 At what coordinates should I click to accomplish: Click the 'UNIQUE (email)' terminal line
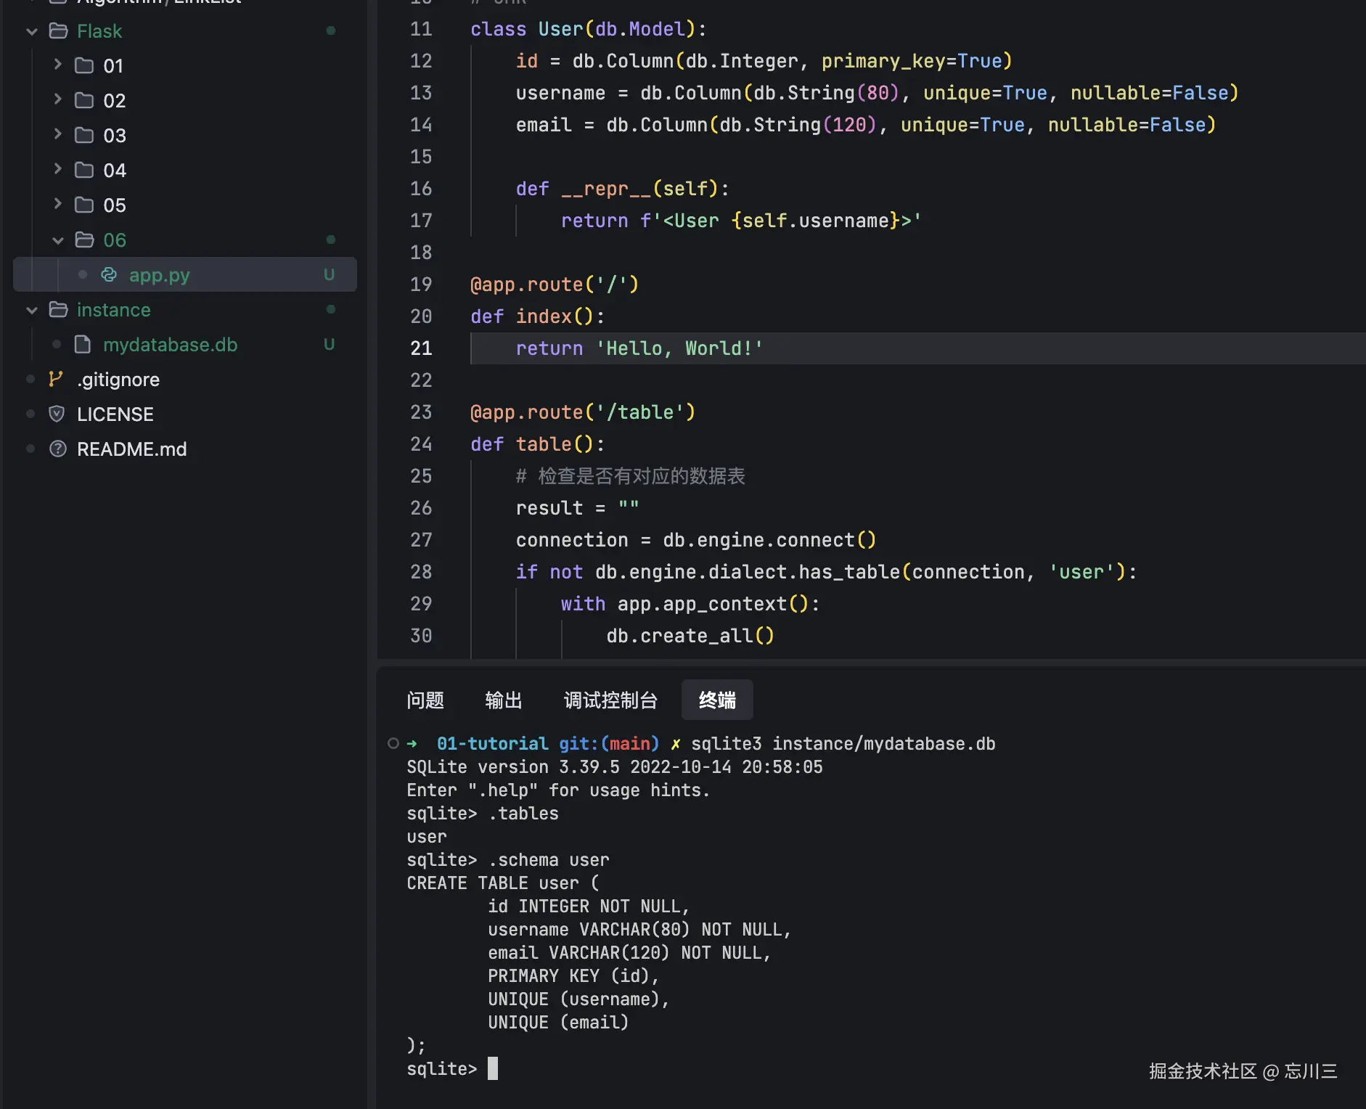click(558, 1022)
